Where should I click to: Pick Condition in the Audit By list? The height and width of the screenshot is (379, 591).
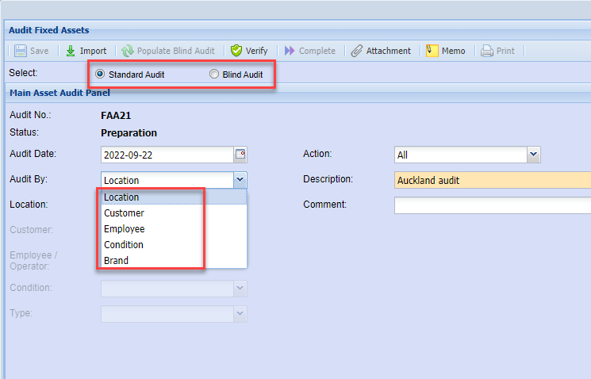(x=124, y=245)
